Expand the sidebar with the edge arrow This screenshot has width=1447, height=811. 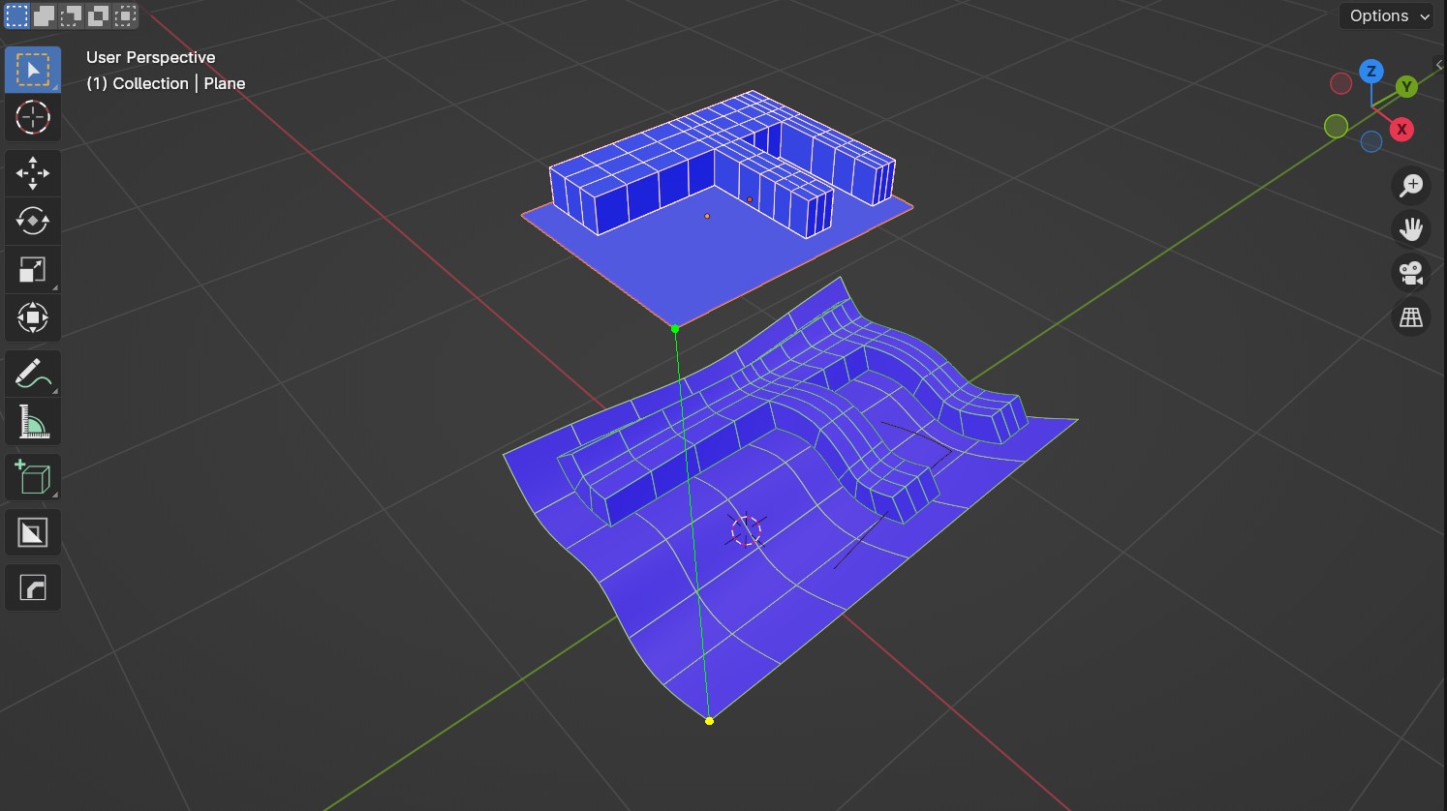pyautogui.click(x=1439, y=65)
